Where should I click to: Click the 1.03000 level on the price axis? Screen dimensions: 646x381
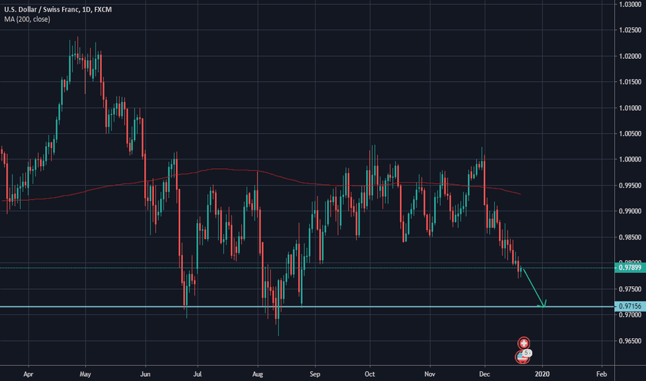coord(630,5)
